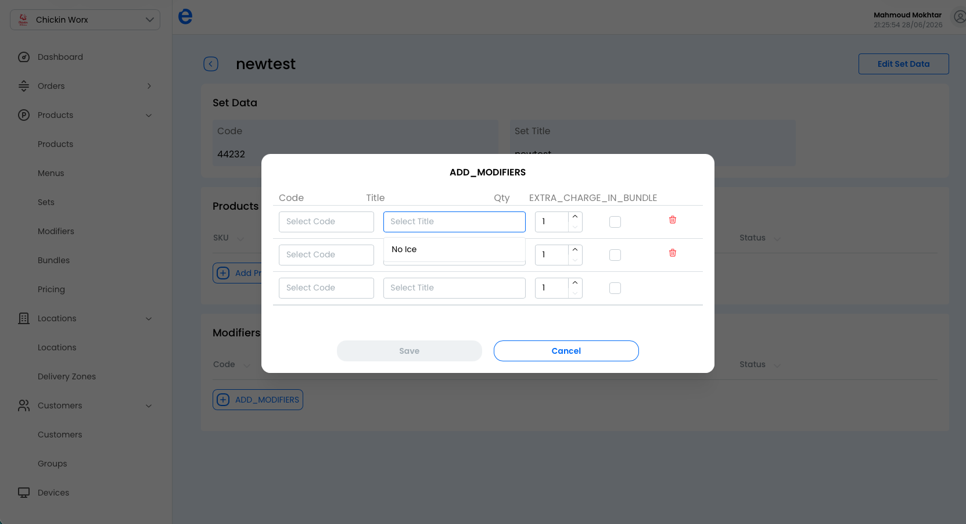Click the blue e logo
The image size is (966, 524).
coord(185,16)
